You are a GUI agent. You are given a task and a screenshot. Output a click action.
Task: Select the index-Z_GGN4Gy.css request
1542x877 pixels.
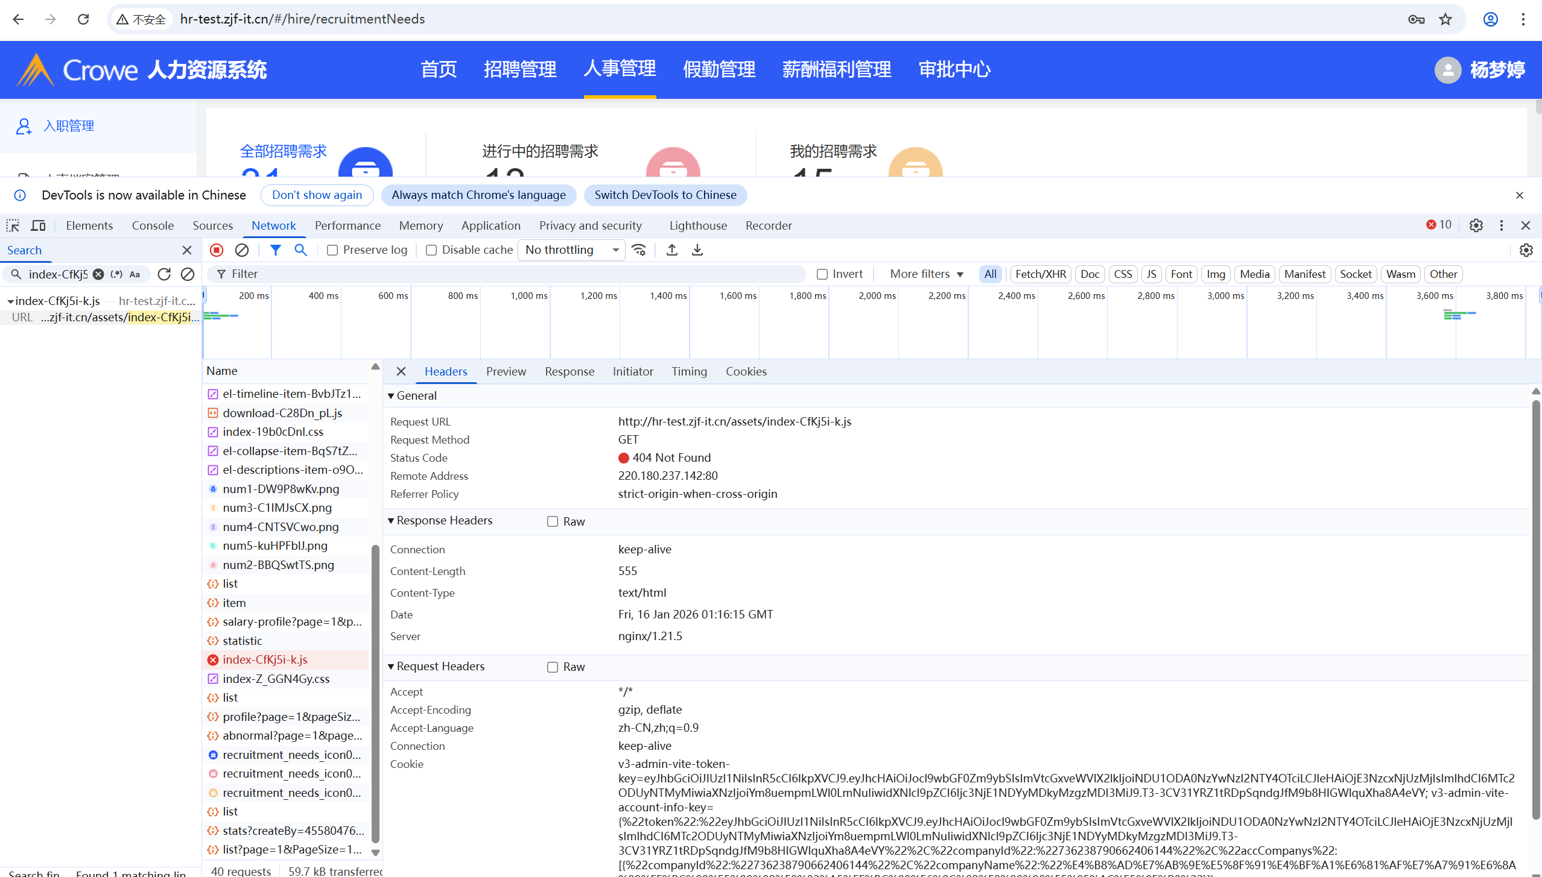point(276,679)
